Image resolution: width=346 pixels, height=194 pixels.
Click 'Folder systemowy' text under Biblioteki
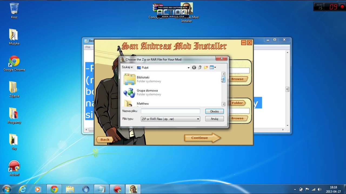tap(149, 81)
